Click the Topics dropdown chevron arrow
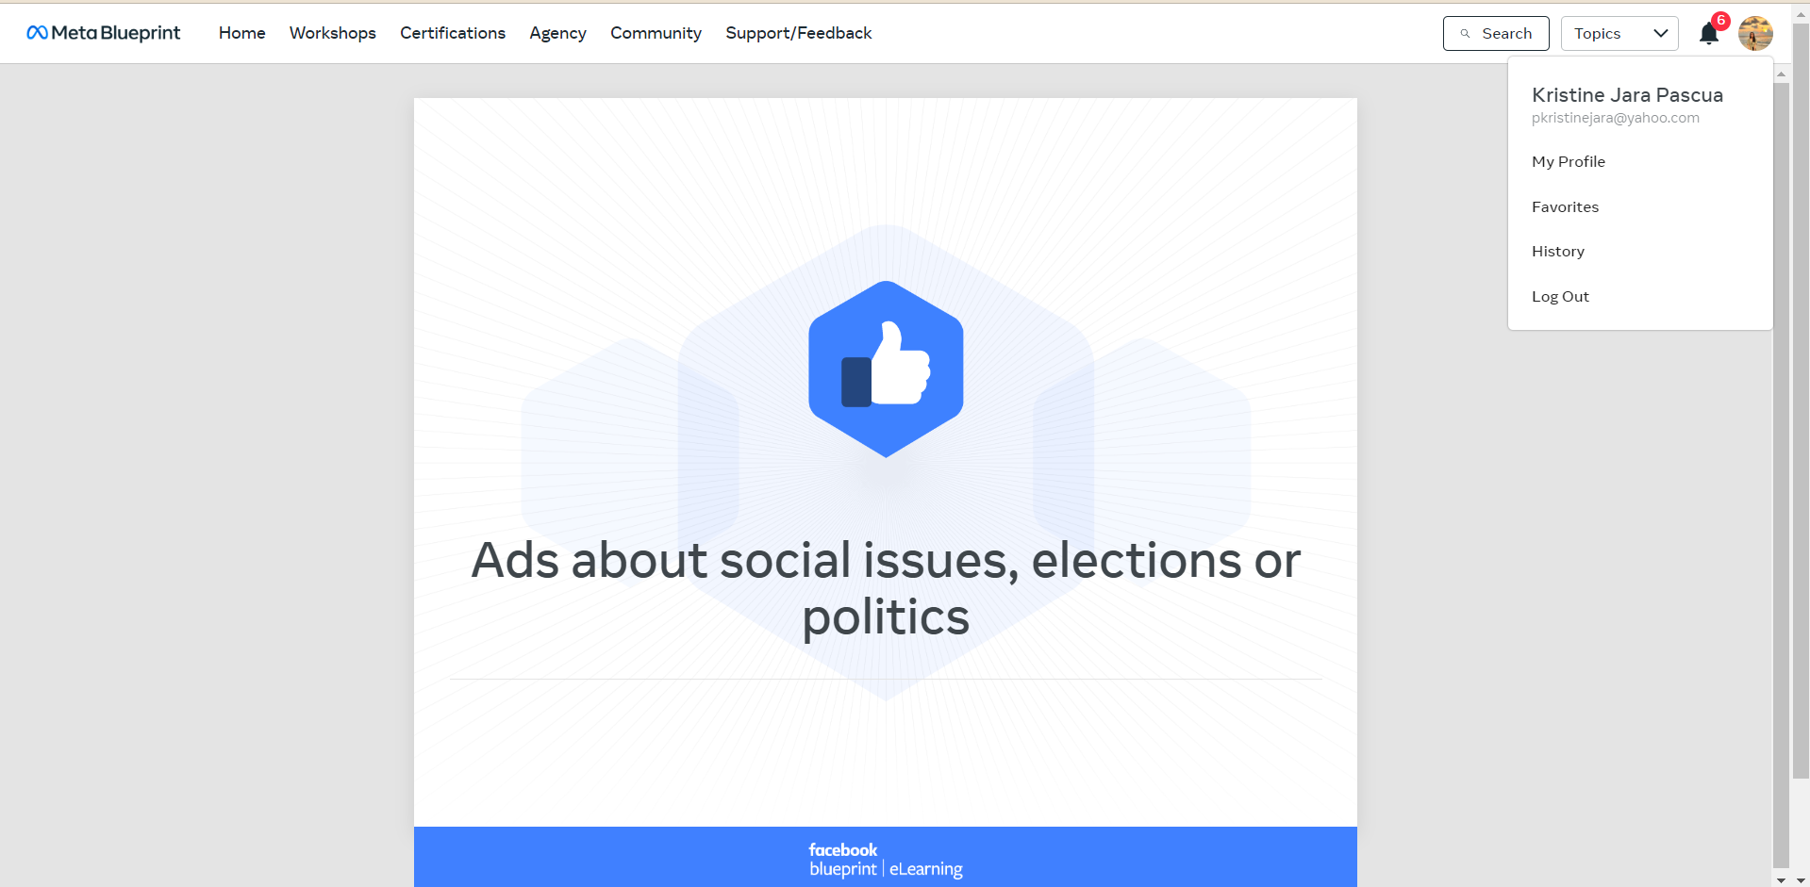This screenshot has height=887, width=1810. click(x=1661, y=34)
